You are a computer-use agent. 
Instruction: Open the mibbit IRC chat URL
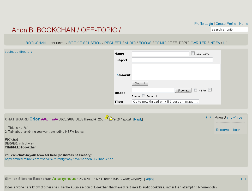pos(59,159)
